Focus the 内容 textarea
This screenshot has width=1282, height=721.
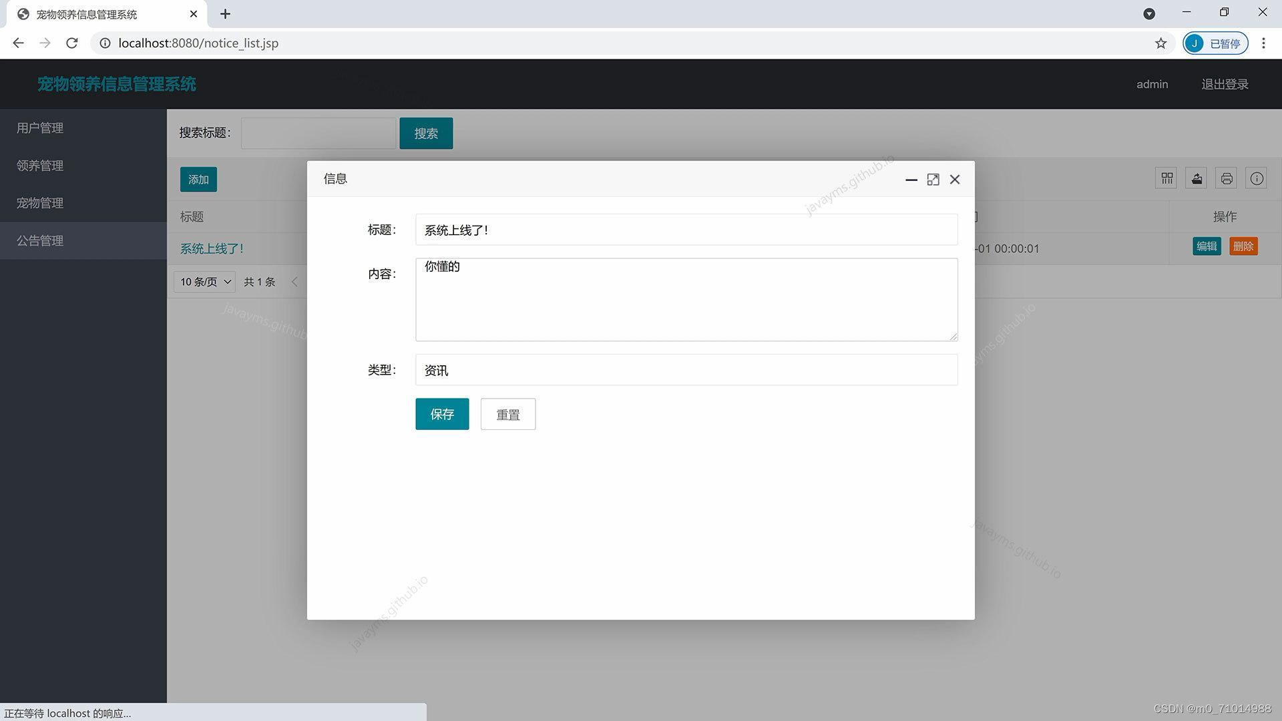pos(686,300)
